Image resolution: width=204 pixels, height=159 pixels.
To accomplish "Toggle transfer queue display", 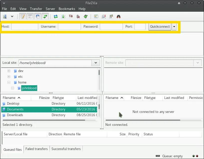I will click(x=45, y=17).
